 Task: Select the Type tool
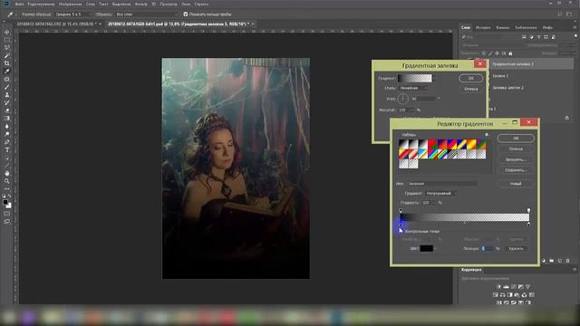click(6, 149)
